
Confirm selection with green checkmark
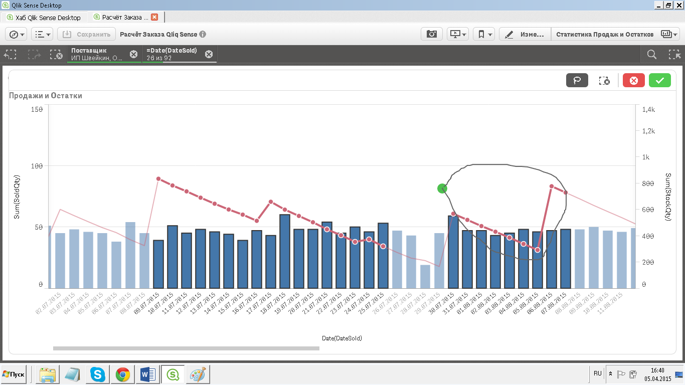660,80
